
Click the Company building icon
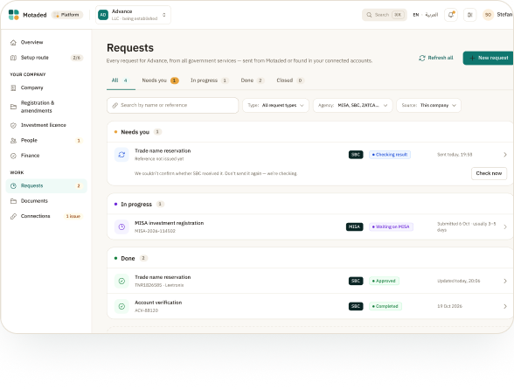[x=13, y=88]
